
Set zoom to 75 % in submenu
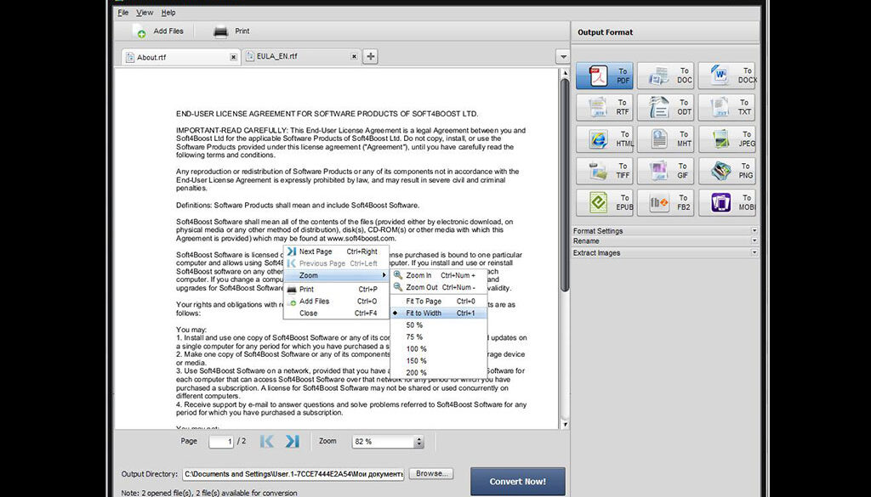[439, 336]
